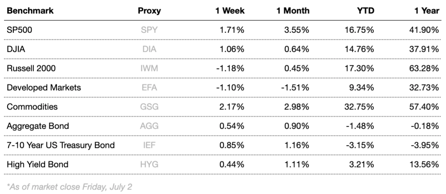Click the YTD column header
Viewport: 446px width, 194px height.
[x=366, y=11]
